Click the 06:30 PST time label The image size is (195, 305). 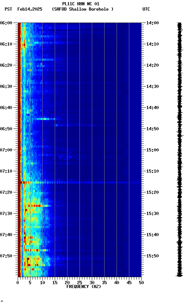click(6, 86)
